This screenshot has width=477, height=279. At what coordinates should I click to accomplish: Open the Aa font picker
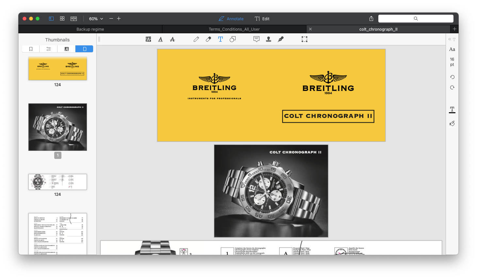point(452,49)
